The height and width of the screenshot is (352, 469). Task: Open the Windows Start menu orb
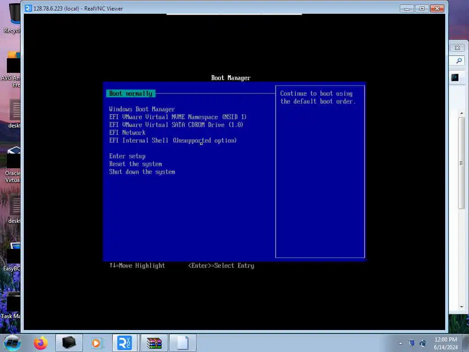12,343
